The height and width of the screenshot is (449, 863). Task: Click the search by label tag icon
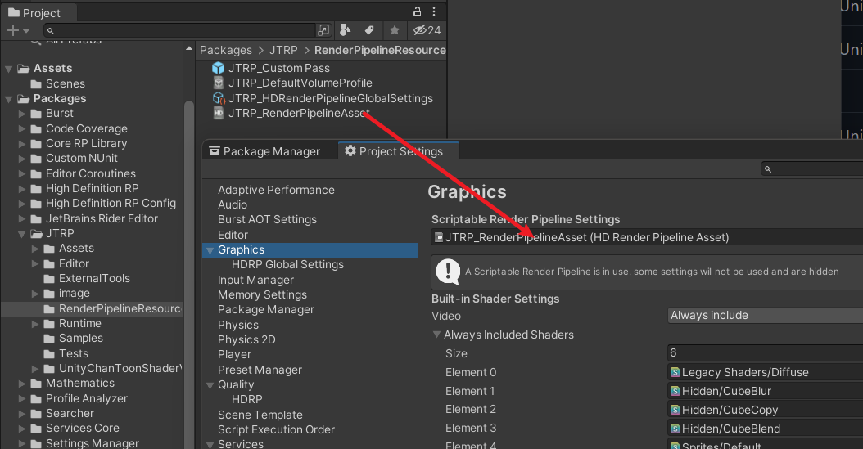click(369, 30)
